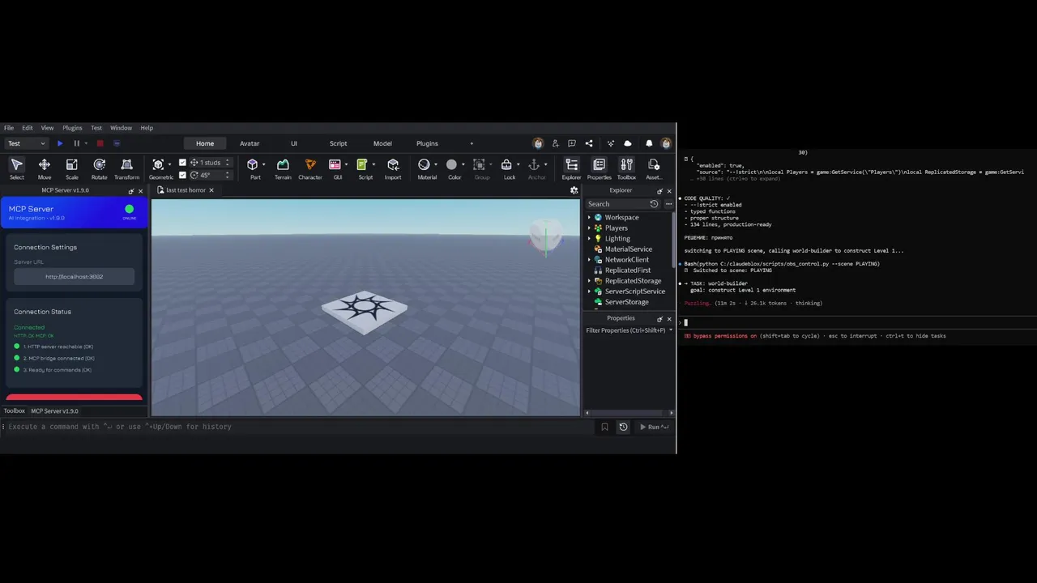Open Explorer more options button
Image resolution: width=1037 pixels, height=583 pixels.
(668, 204)
